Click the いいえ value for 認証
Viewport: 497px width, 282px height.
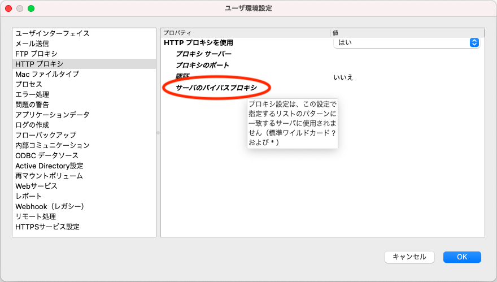(x=343, y=77)
